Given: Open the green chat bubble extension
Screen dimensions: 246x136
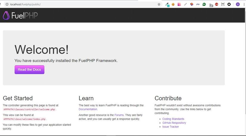Looking at the screenshot, I should (x=204, y=4).
